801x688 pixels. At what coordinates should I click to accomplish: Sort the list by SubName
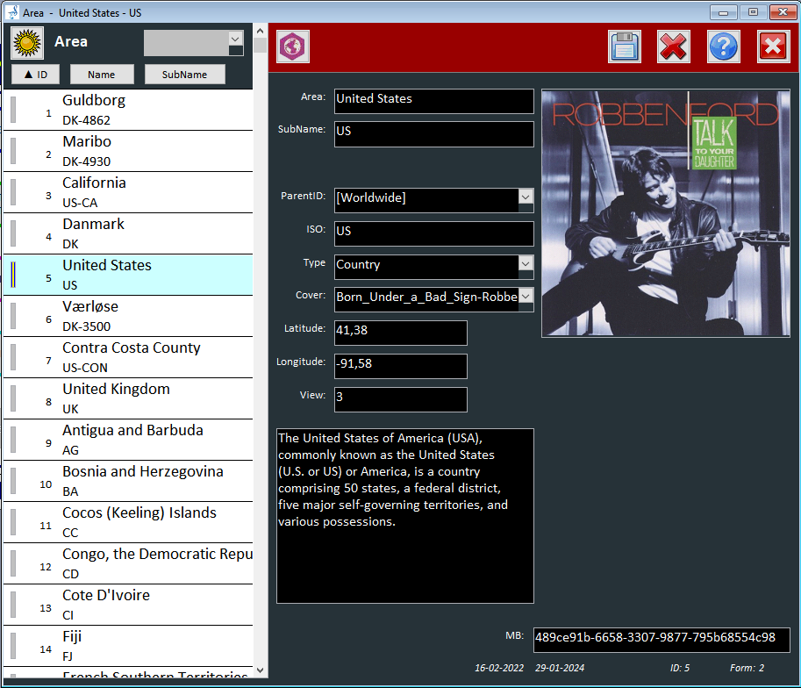coord(184,75)
